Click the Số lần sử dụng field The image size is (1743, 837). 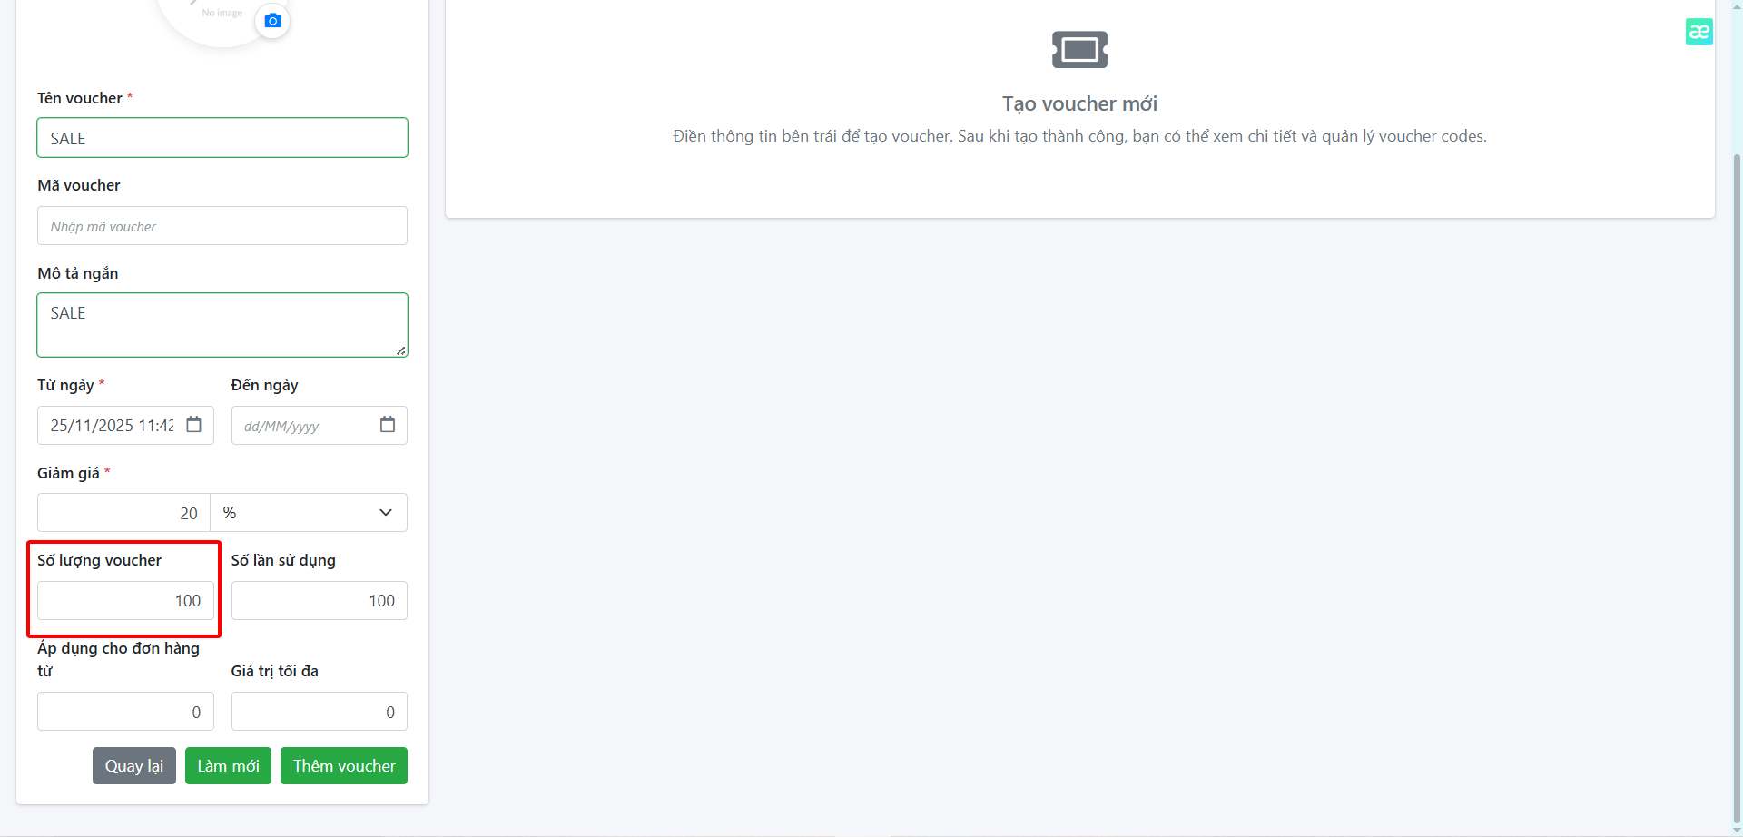tap(320, 601)
